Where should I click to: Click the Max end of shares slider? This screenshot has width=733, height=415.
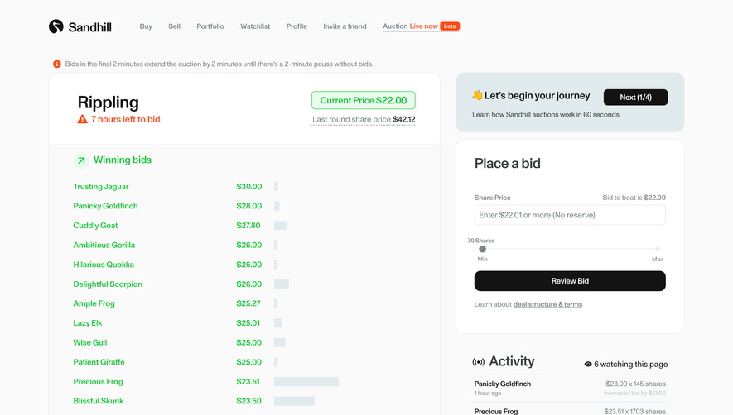658,250
